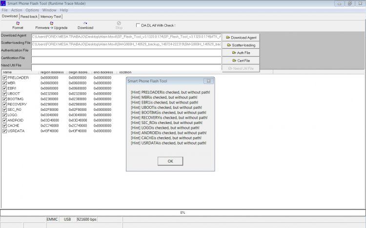Click the Nand Util File button

click(x=241, y=68)
